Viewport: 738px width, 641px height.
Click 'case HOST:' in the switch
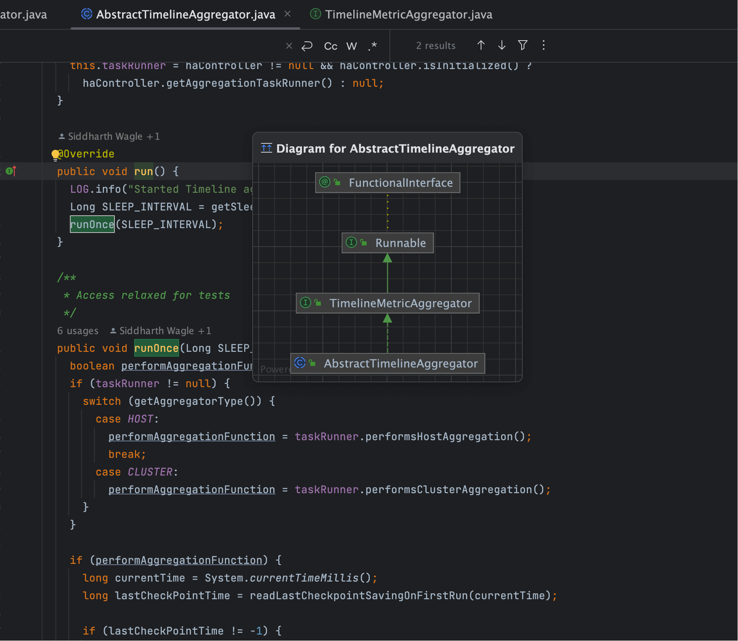pos(127,419)
